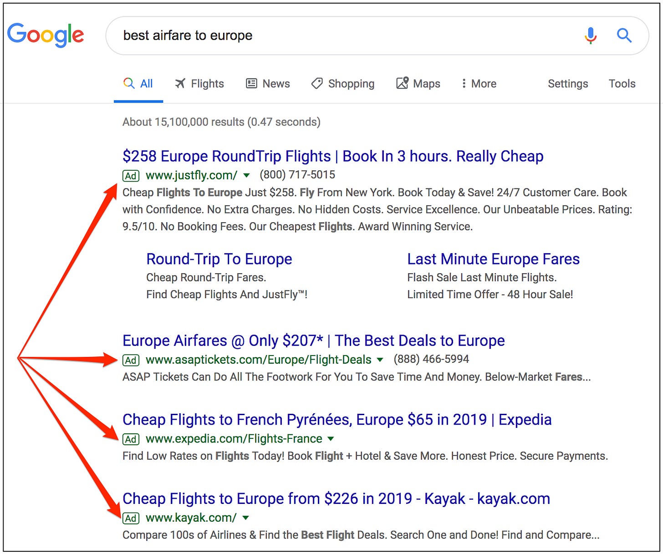Click the newspaper icon in the News tab
Image resolution: width=663 pixels, height=554 pixels.
tap(251, 83)
